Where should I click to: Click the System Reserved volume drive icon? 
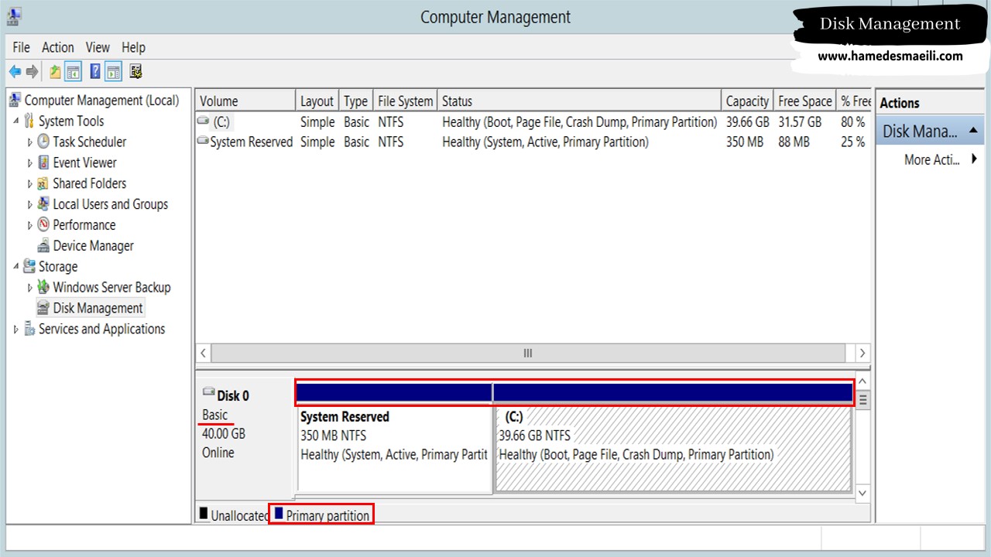[x=204, y=142]
